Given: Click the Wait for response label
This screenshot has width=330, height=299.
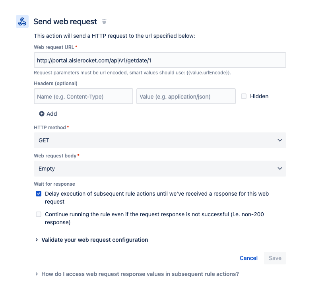Looking at the screenshot, I should click(x=54, y=184).
